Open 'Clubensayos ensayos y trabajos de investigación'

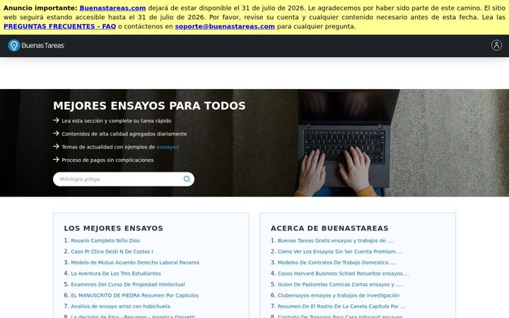[339, 295]
